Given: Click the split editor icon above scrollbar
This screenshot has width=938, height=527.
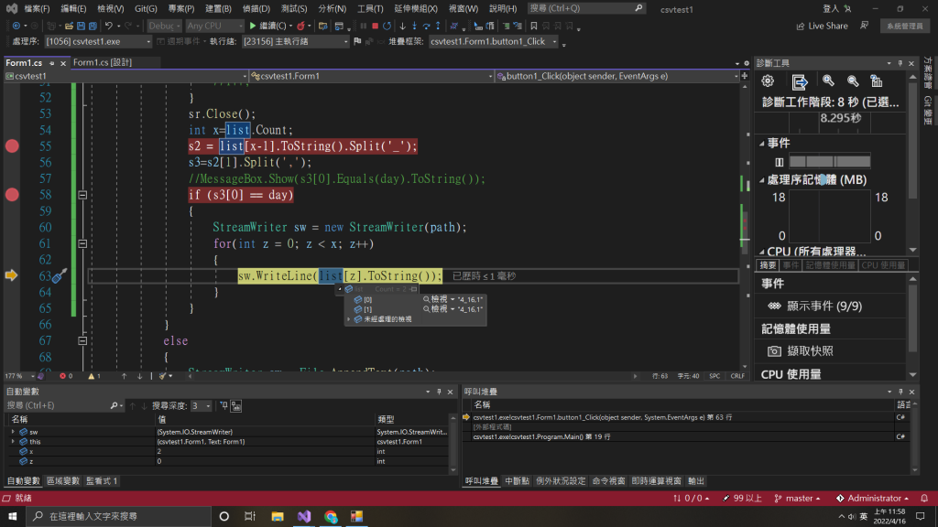Looking at the screenshot, I should coord(745,76).
